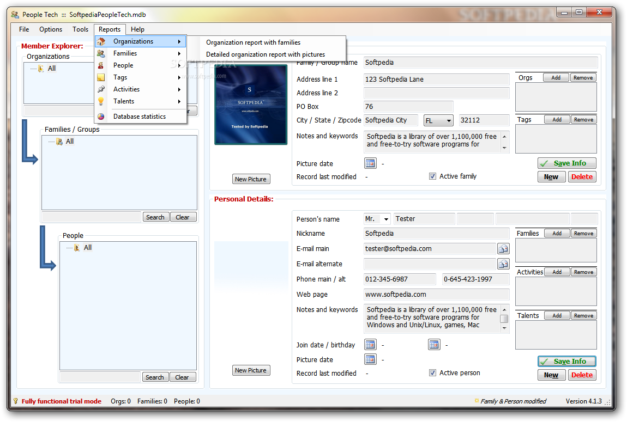Image resolution: width=627 pixels, height=422 pixels.
Task: Click the Activities pin icon in Reports menu
Action: pos(101,89)
